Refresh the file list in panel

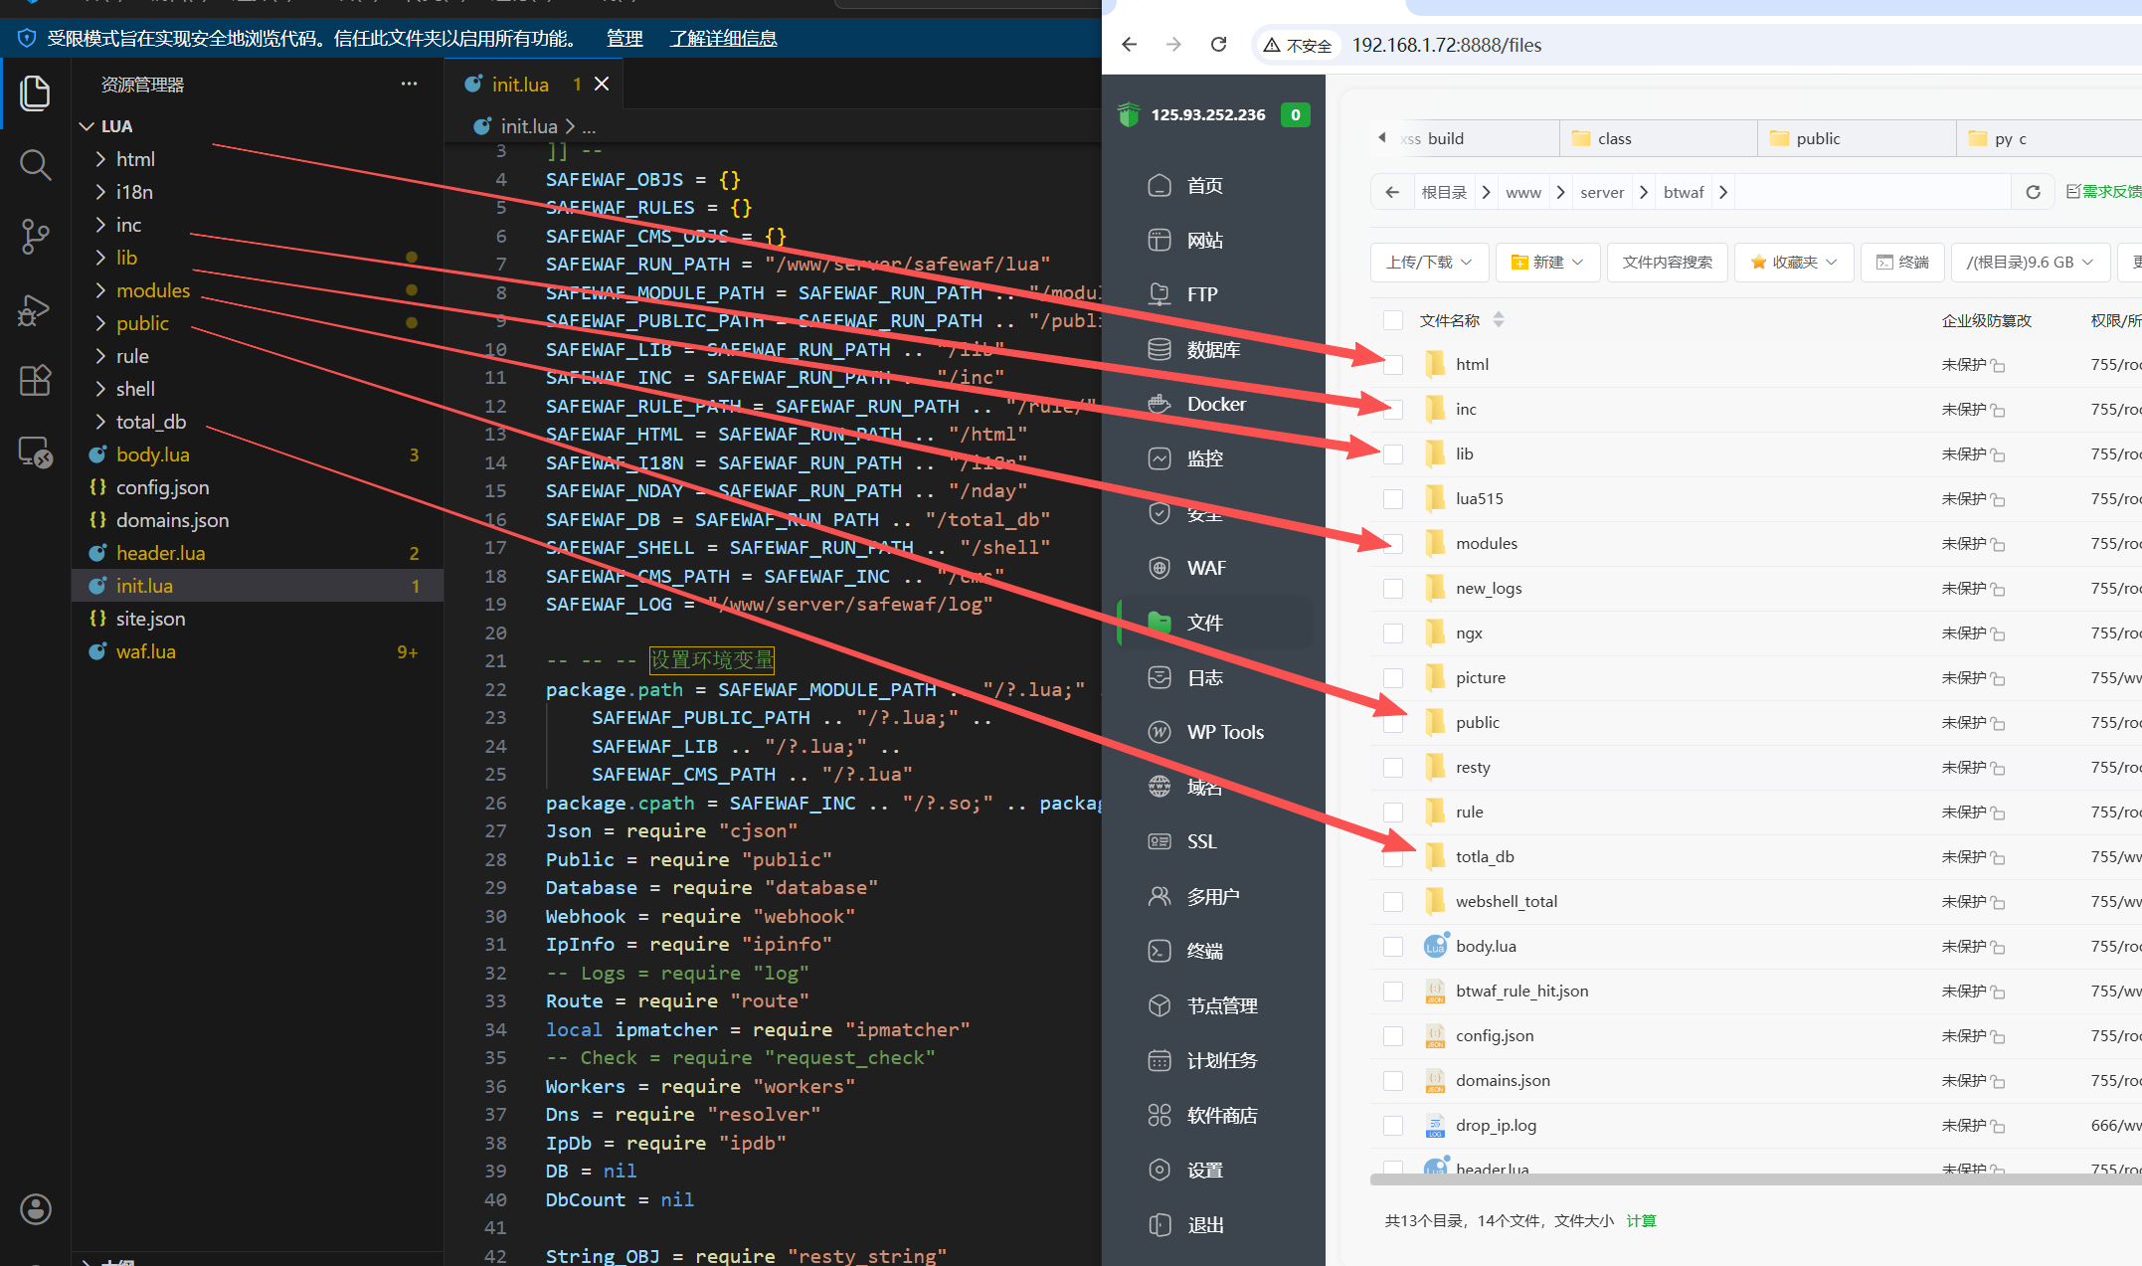coord(2033,192)
